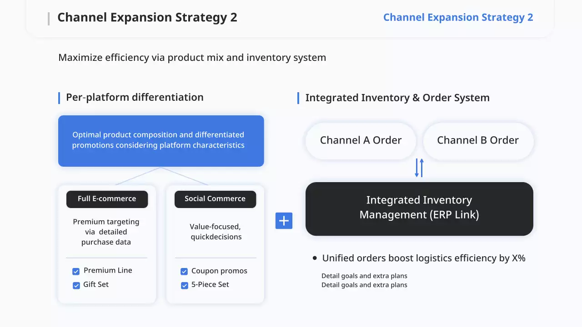
Task: Select the Social Commerce label
Action: [x=215, y=199]
